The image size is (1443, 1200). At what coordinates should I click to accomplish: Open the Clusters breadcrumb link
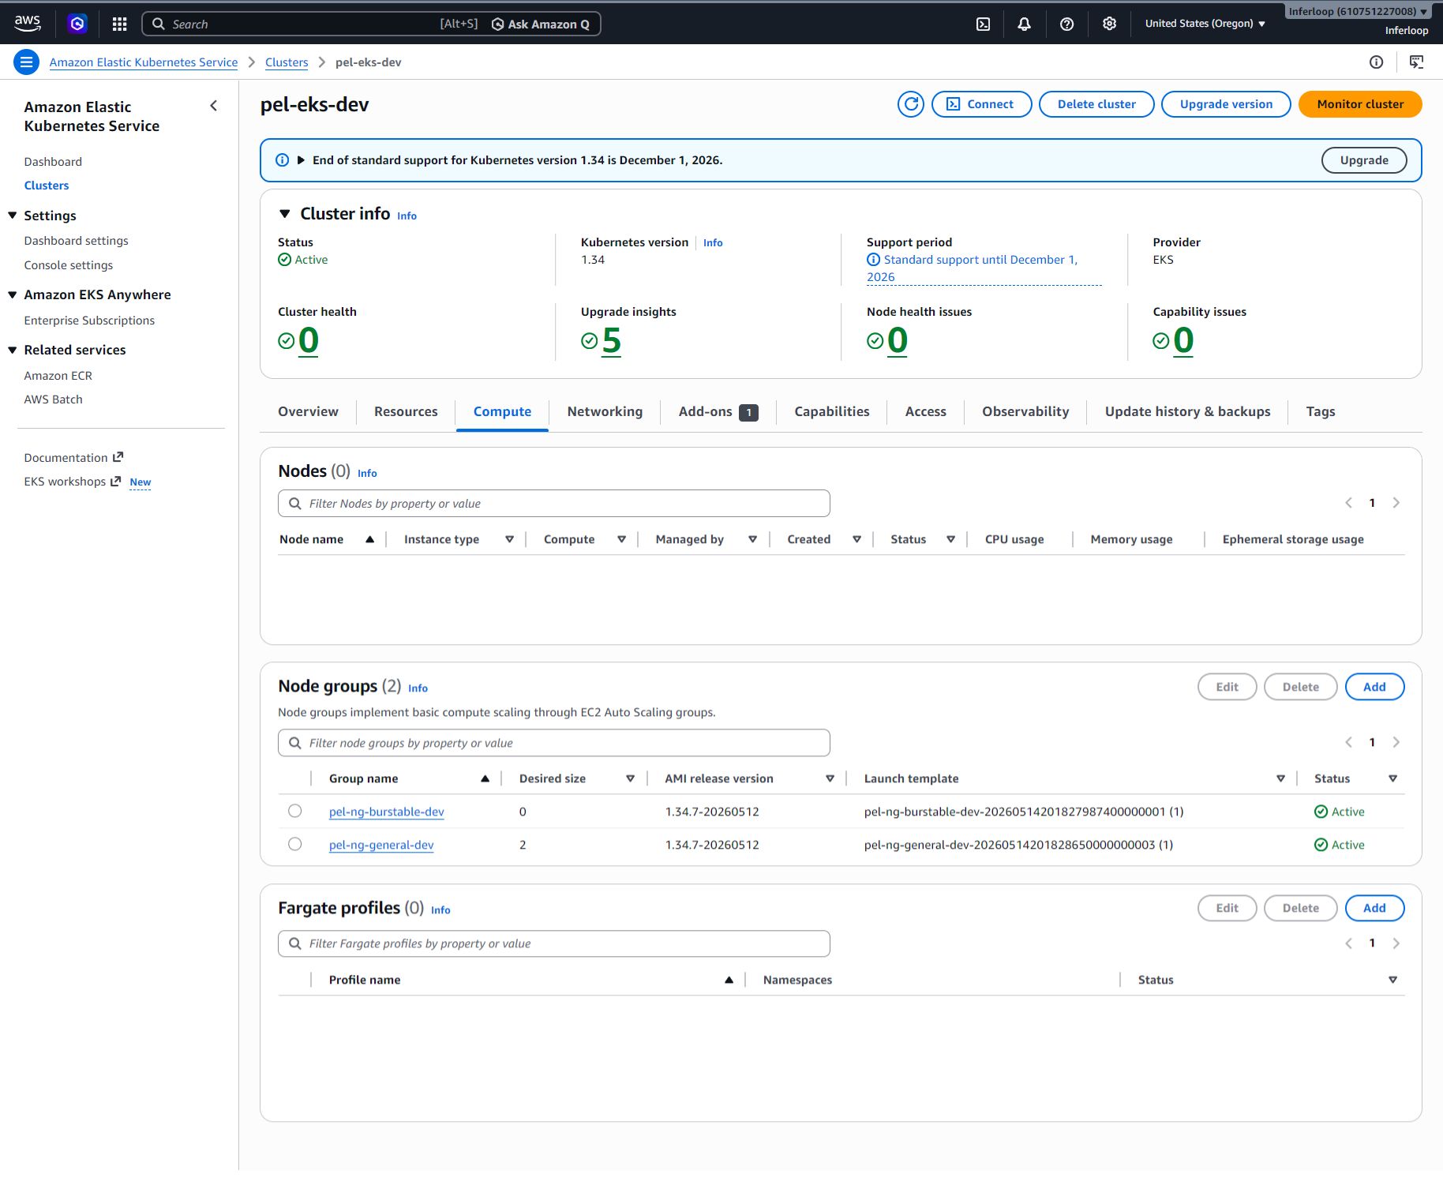[287, 62]
